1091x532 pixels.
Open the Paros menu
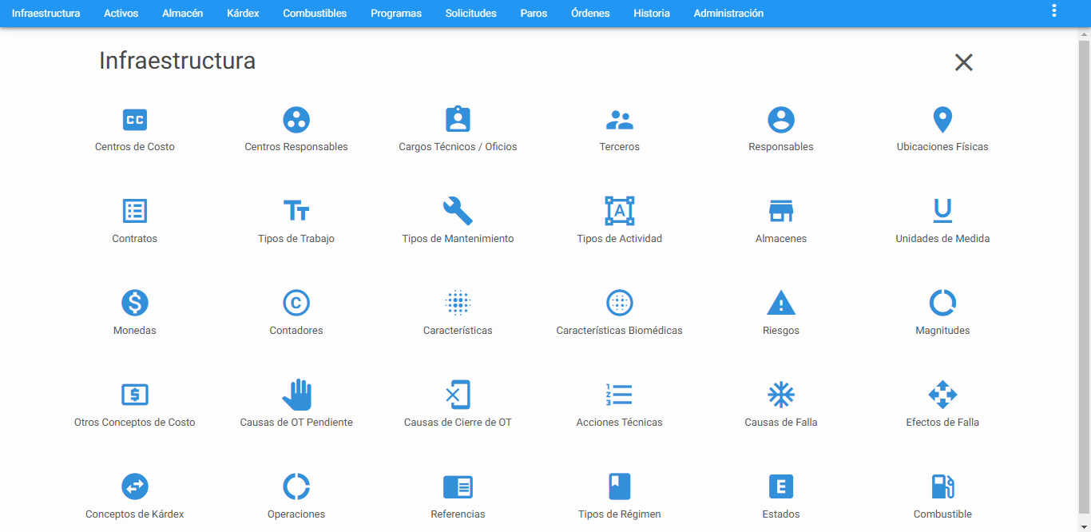point(534,14)
